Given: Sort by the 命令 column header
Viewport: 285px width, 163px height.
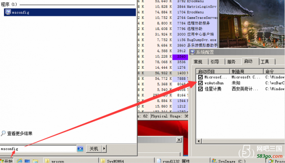Looking at the screenshot, I should (x=274, y=71).
